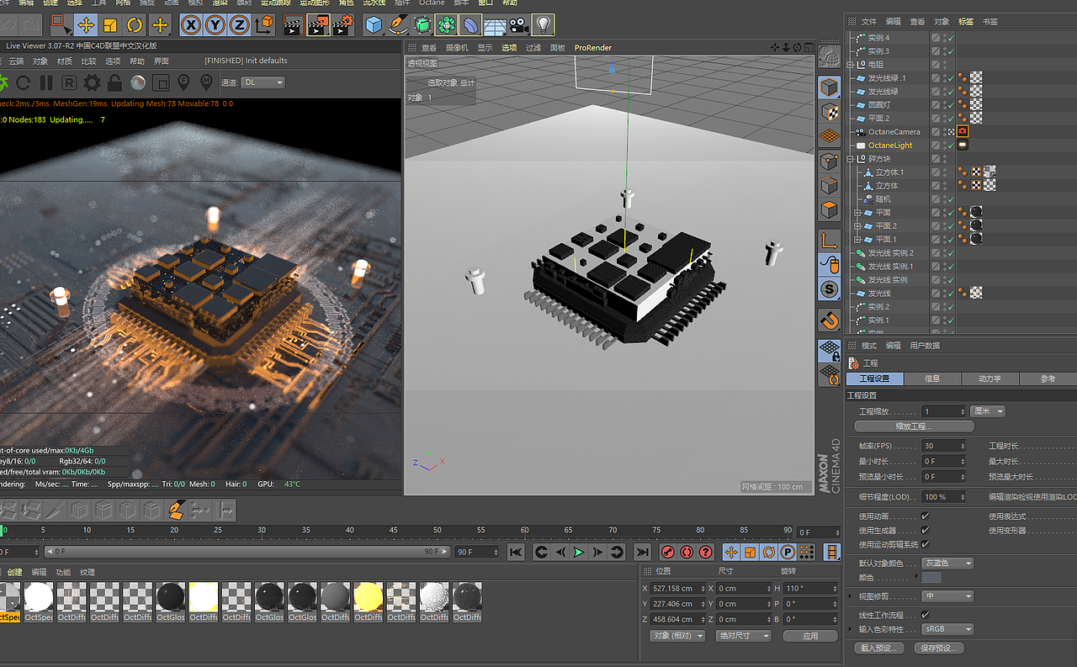
Task: Pause the Live Viewer render
Action: click(x=46, y=82)
